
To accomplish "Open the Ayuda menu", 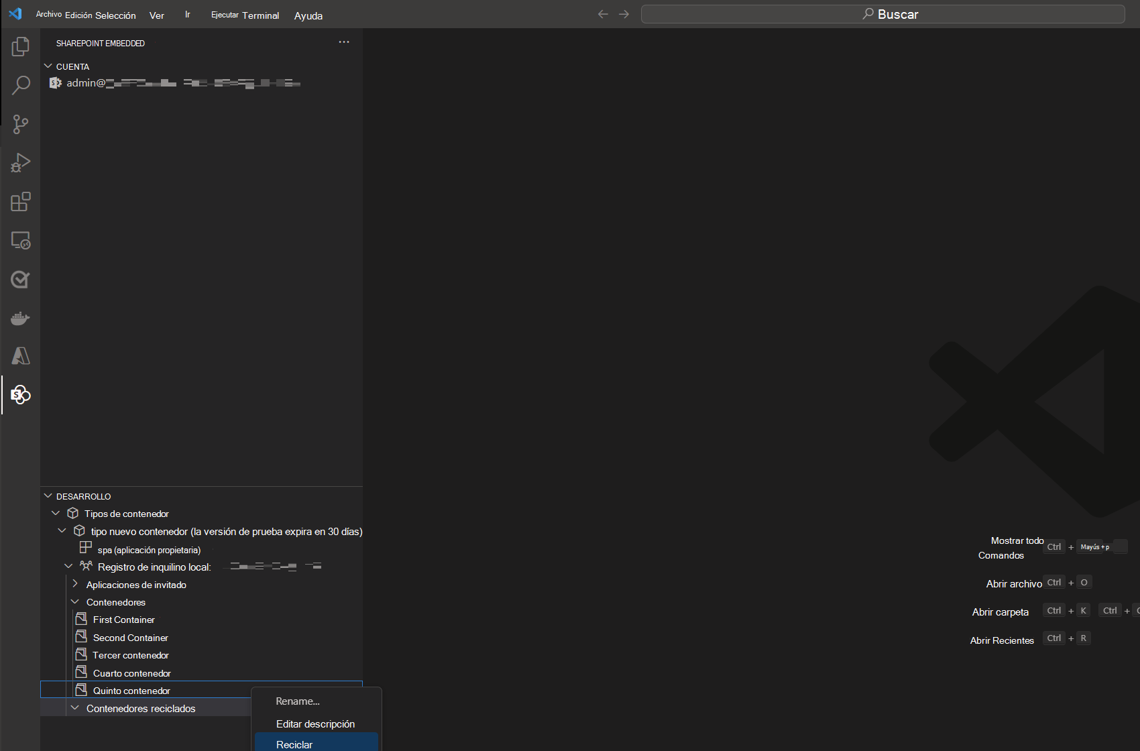I will 308,15.
